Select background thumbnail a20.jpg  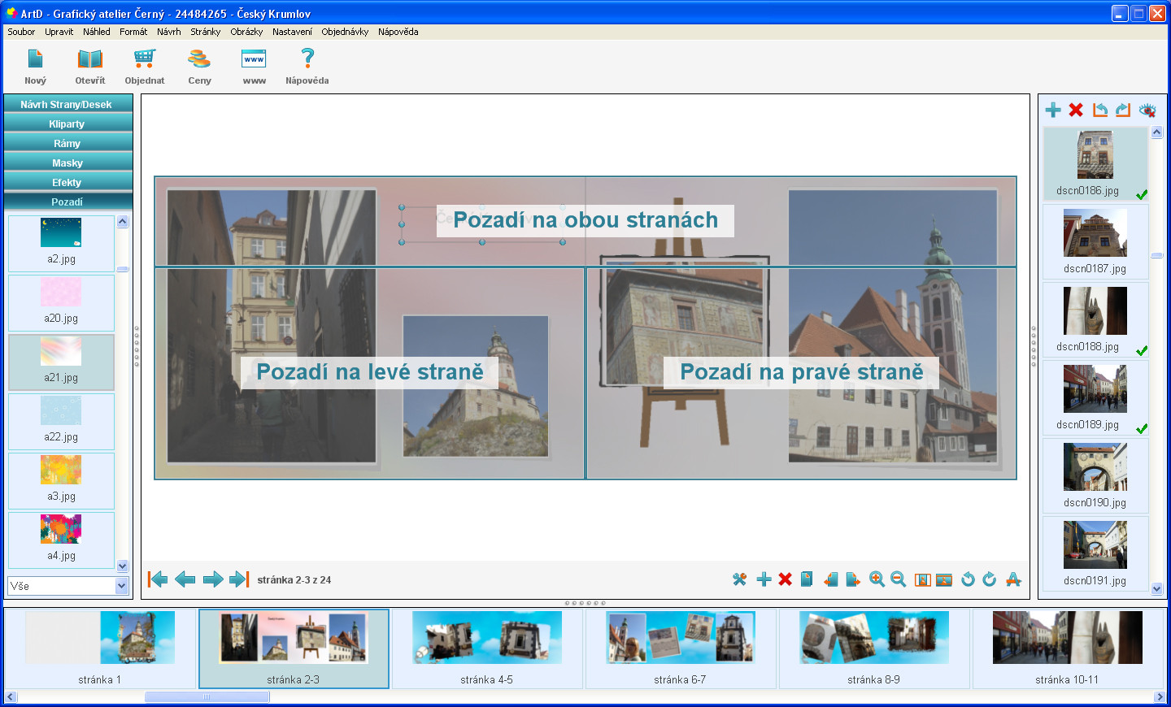(61, 302)
